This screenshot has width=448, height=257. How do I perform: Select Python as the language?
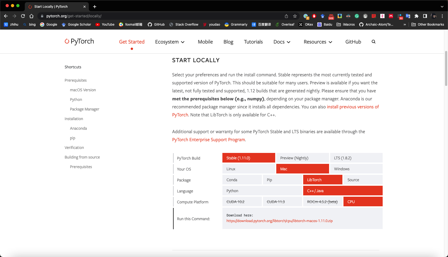262,191
